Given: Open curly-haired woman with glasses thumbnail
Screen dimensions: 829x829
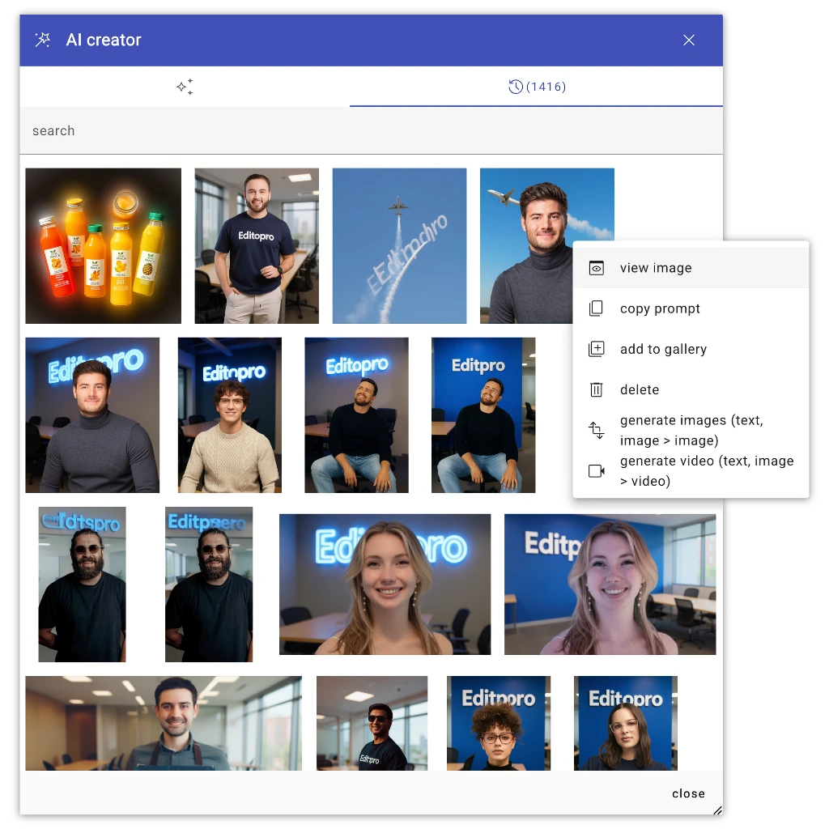Looking at the screenshot, I should [x=499, y=723].
